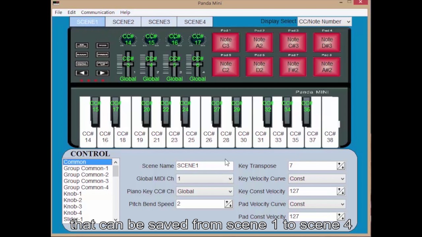Select Pad 4 with Note D#3

327,42
